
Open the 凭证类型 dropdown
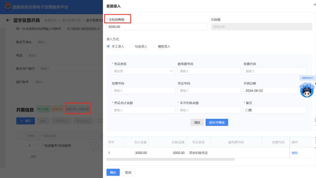point(143,71)
